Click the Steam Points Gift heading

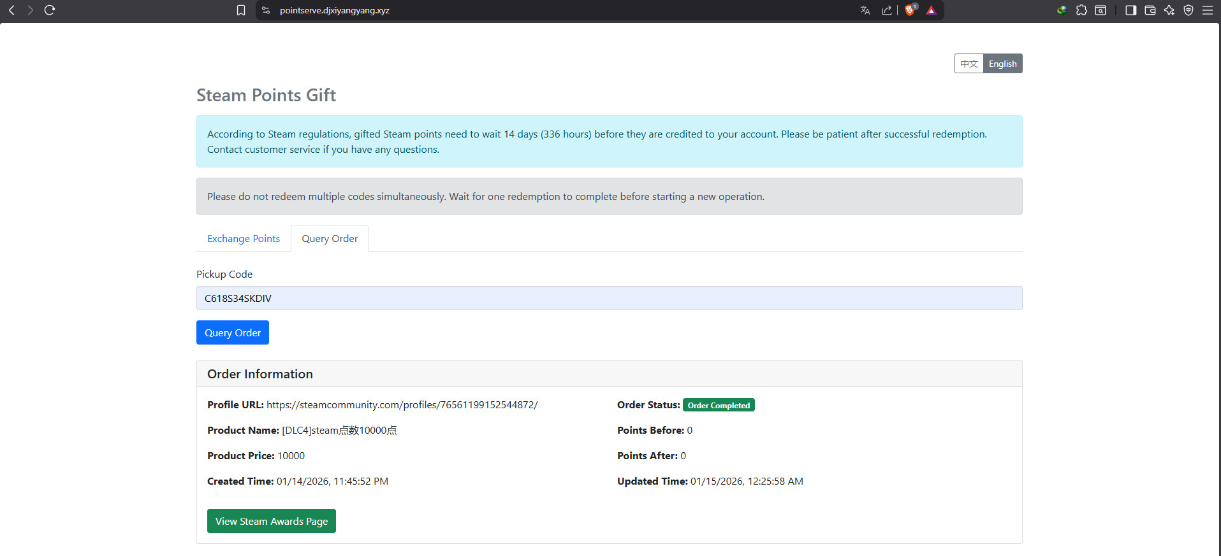click(266, 95)
